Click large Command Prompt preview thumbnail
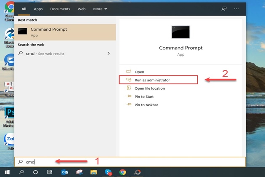The image size is (265, 177). pyautogui.click(x=181, y=32)
